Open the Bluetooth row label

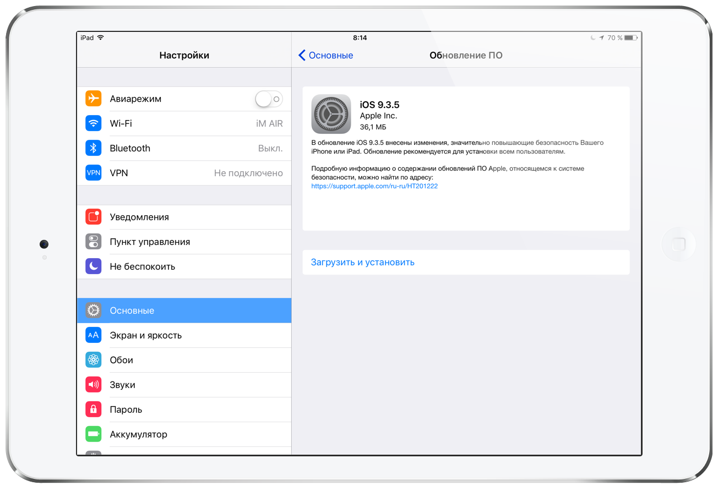(130, 148)
